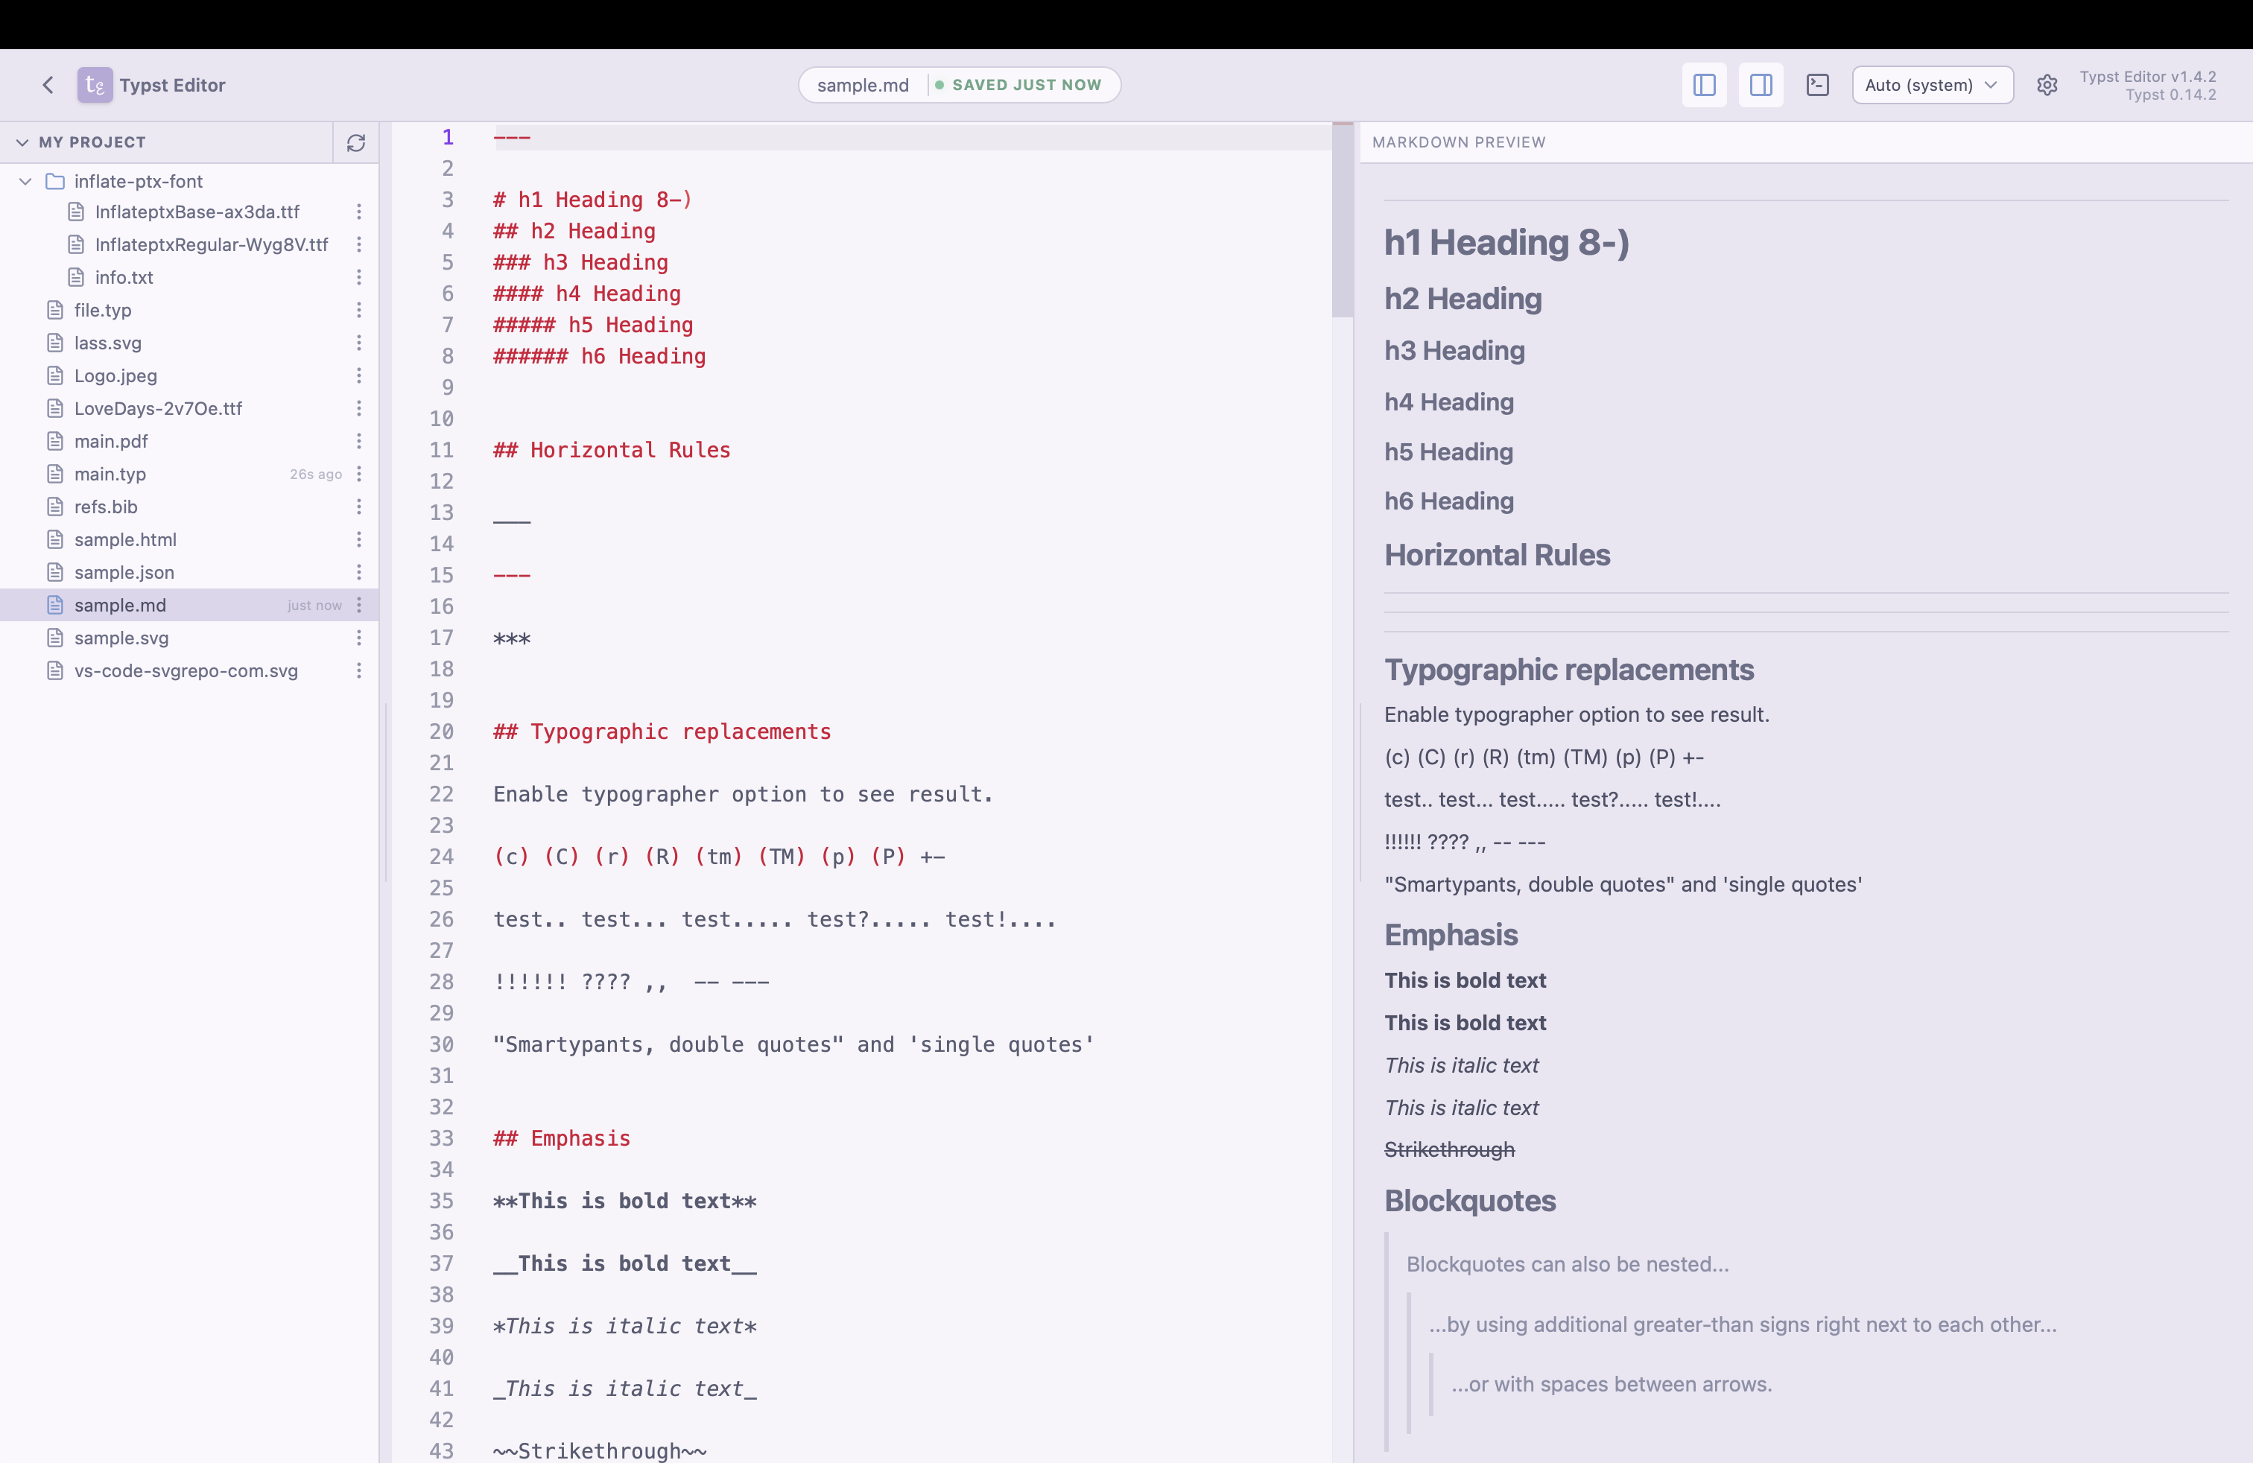Screen dimensions: 2253x1463
Task: Open the LoveDays-2v7Oe.ttf font file
Action: [x=157, y=408]
